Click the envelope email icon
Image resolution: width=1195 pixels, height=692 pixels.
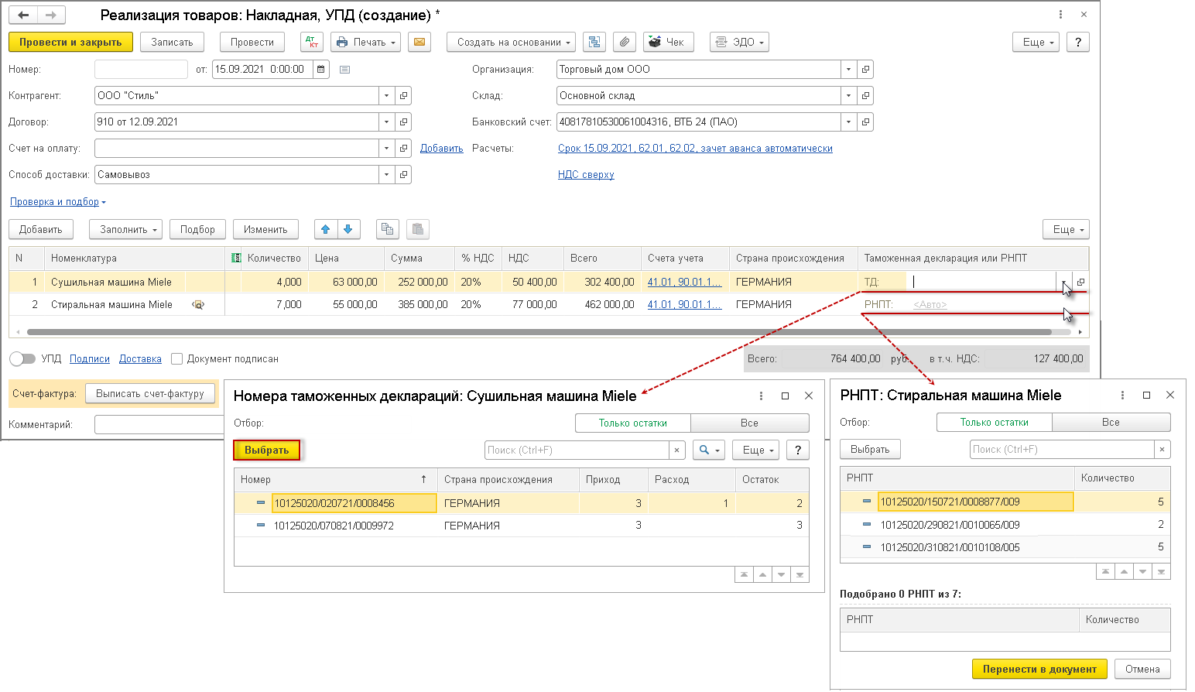(419, 42)
